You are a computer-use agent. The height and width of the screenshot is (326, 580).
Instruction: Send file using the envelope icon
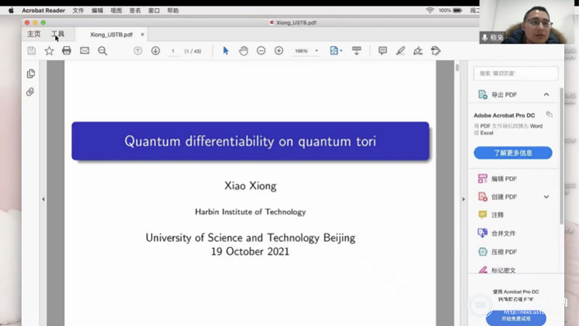pyautogui.click(x=84, y=51)
